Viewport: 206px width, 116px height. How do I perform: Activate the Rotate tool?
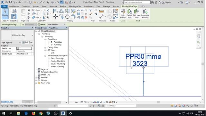click(67, 16)
